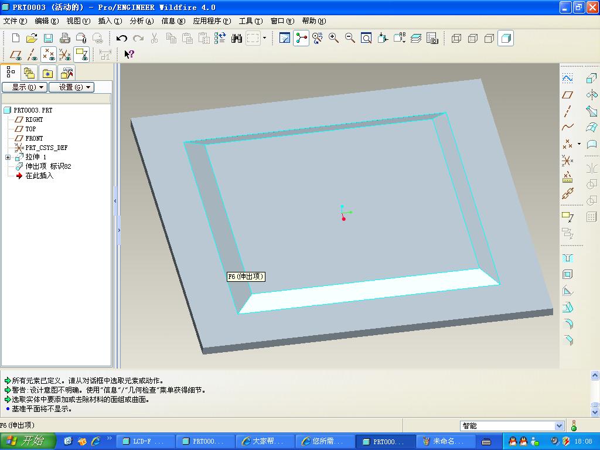Click the Print icon in toolbar
Viewport: 600px width, 450px height.
click(x=64, y=38)
